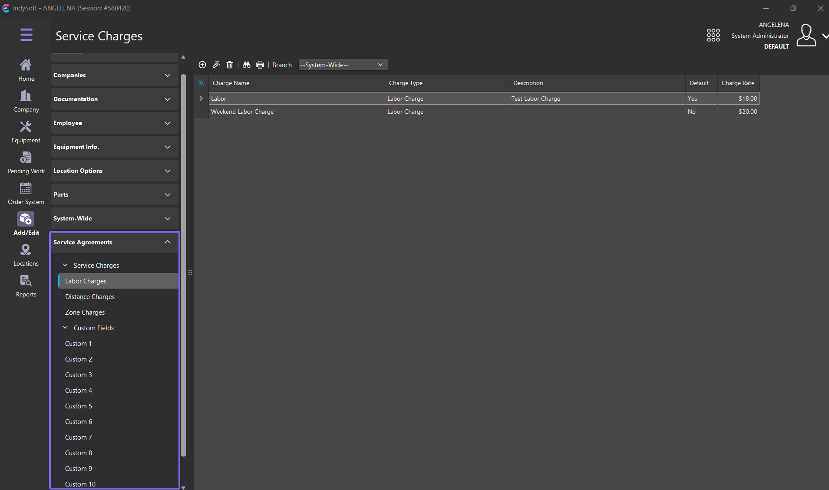Click the binoculars search icon
829x490 pixels.
247,65
